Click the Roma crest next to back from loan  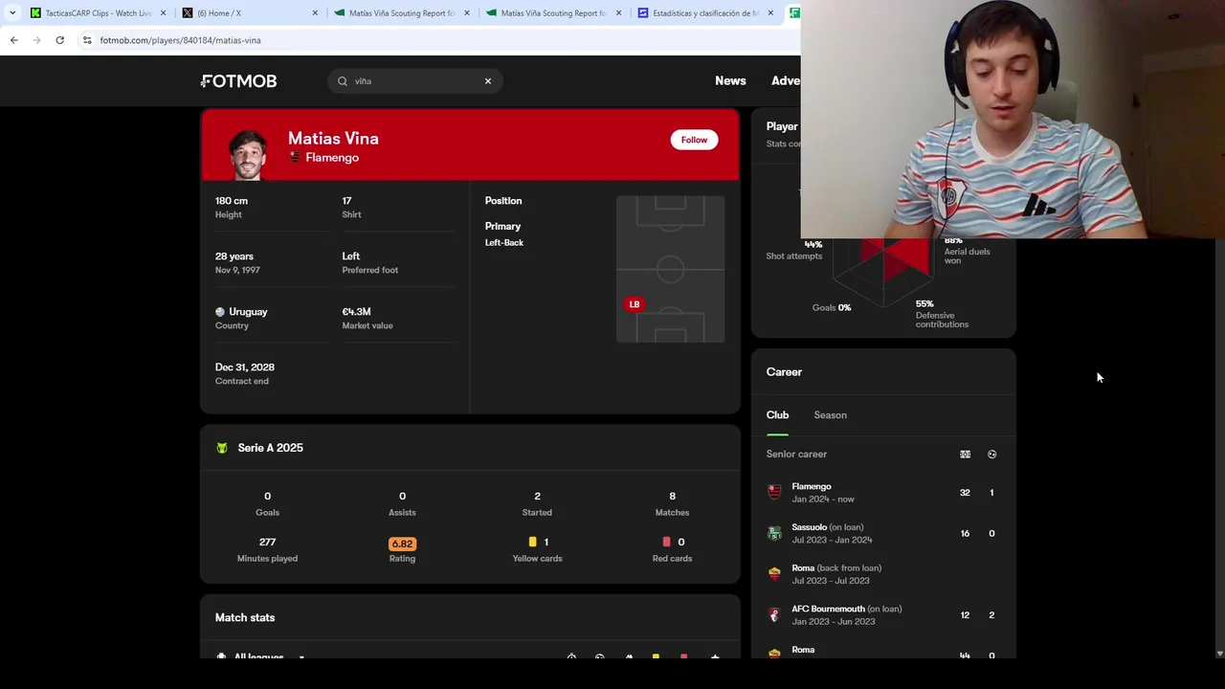coord(774,574)
